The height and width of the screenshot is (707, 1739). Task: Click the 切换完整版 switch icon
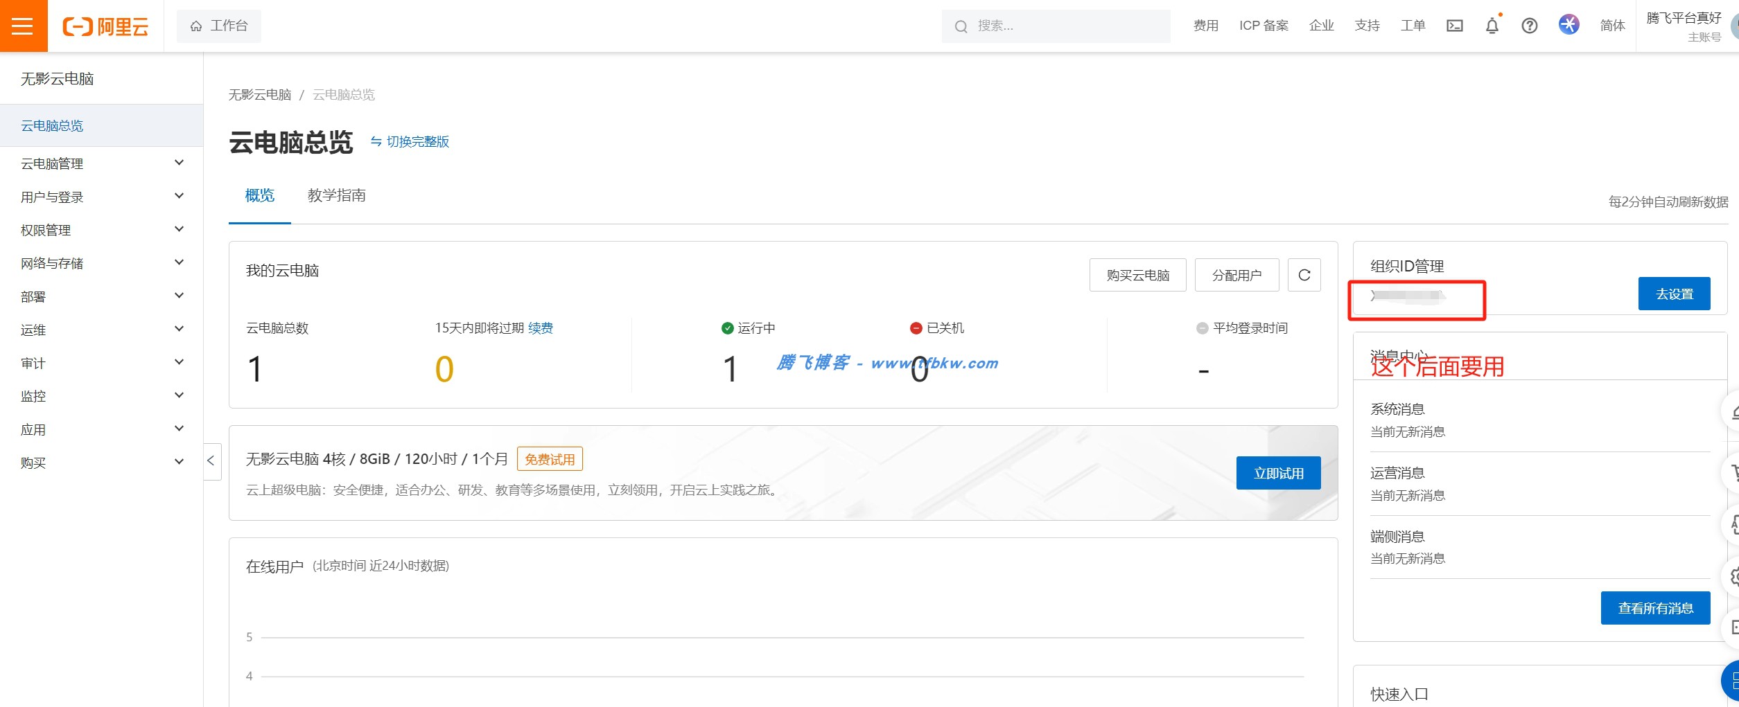(x=376, y=141)
